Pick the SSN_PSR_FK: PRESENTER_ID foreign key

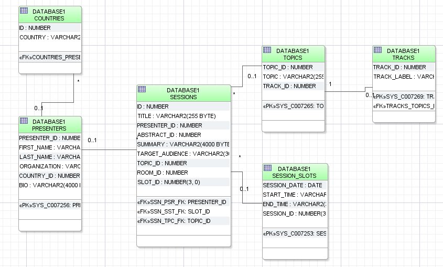pos(181,202)
